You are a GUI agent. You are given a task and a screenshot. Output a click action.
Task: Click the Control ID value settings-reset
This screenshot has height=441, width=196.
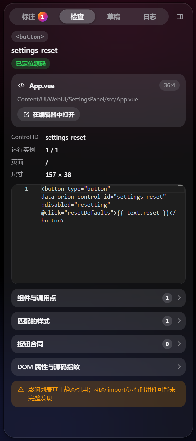[65, 137]
